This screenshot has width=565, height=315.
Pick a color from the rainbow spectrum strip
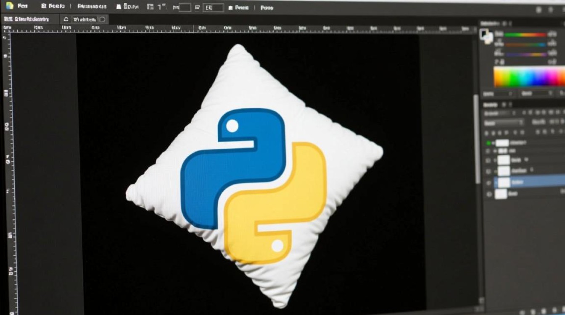coord(529,76)
